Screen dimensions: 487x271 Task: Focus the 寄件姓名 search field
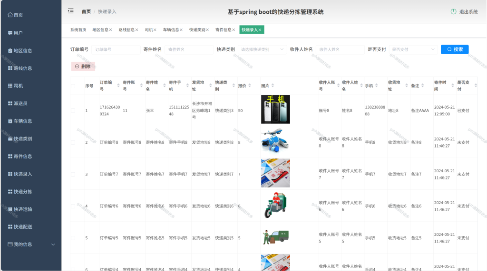coord(189,49)
